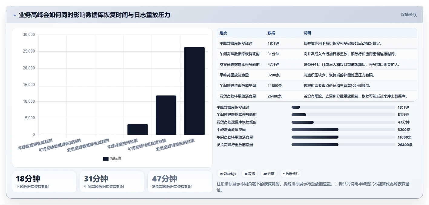Click the 双轴关联 tag in the header
The width and height of the screenshot is (429, 205).
[x=409, y=15]
